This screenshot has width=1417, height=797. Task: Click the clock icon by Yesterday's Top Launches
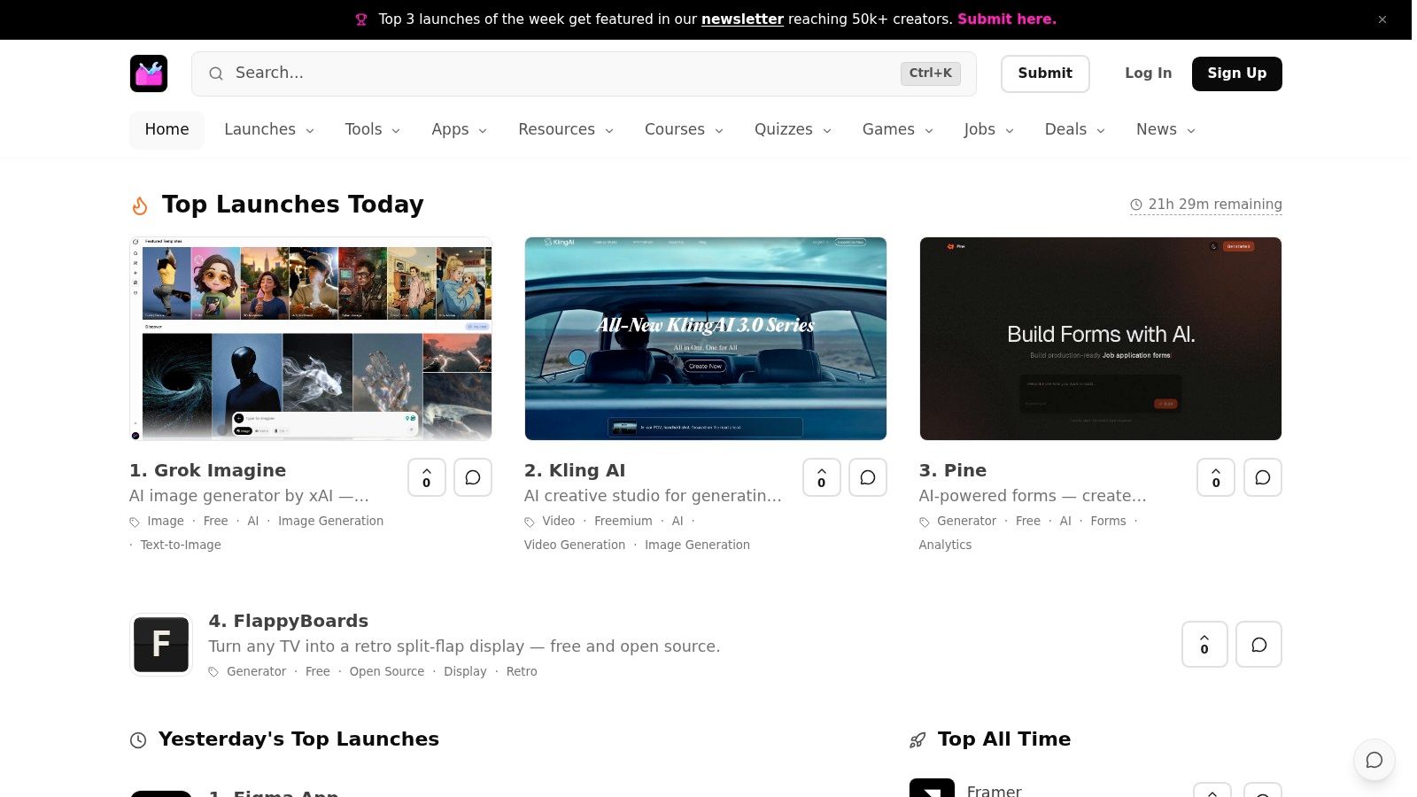138,740
